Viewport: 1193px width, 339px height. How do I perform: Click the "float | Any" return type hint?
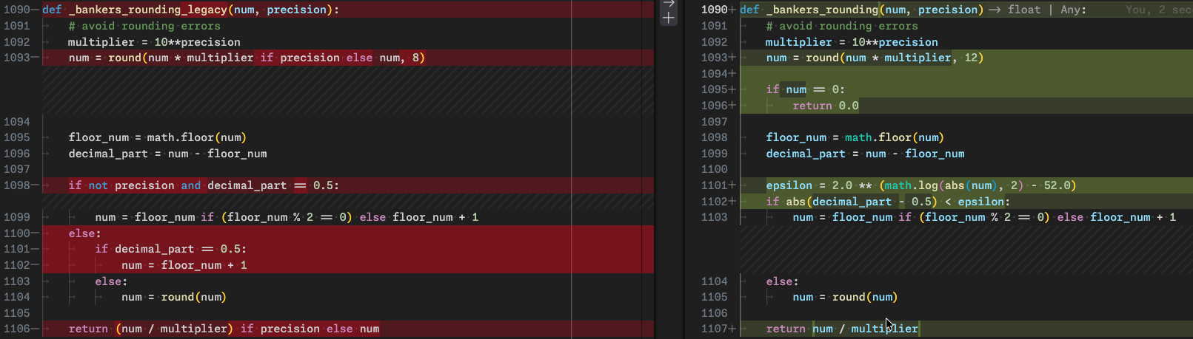pos(1046,10)
